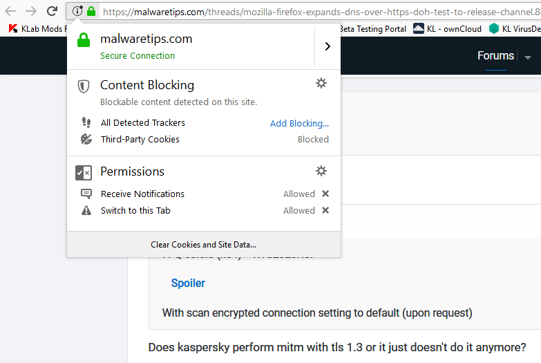Click the site information icon in address bar
Viewport: 541px width, 363px height.
pyautogui.click(x=77, y=11)
